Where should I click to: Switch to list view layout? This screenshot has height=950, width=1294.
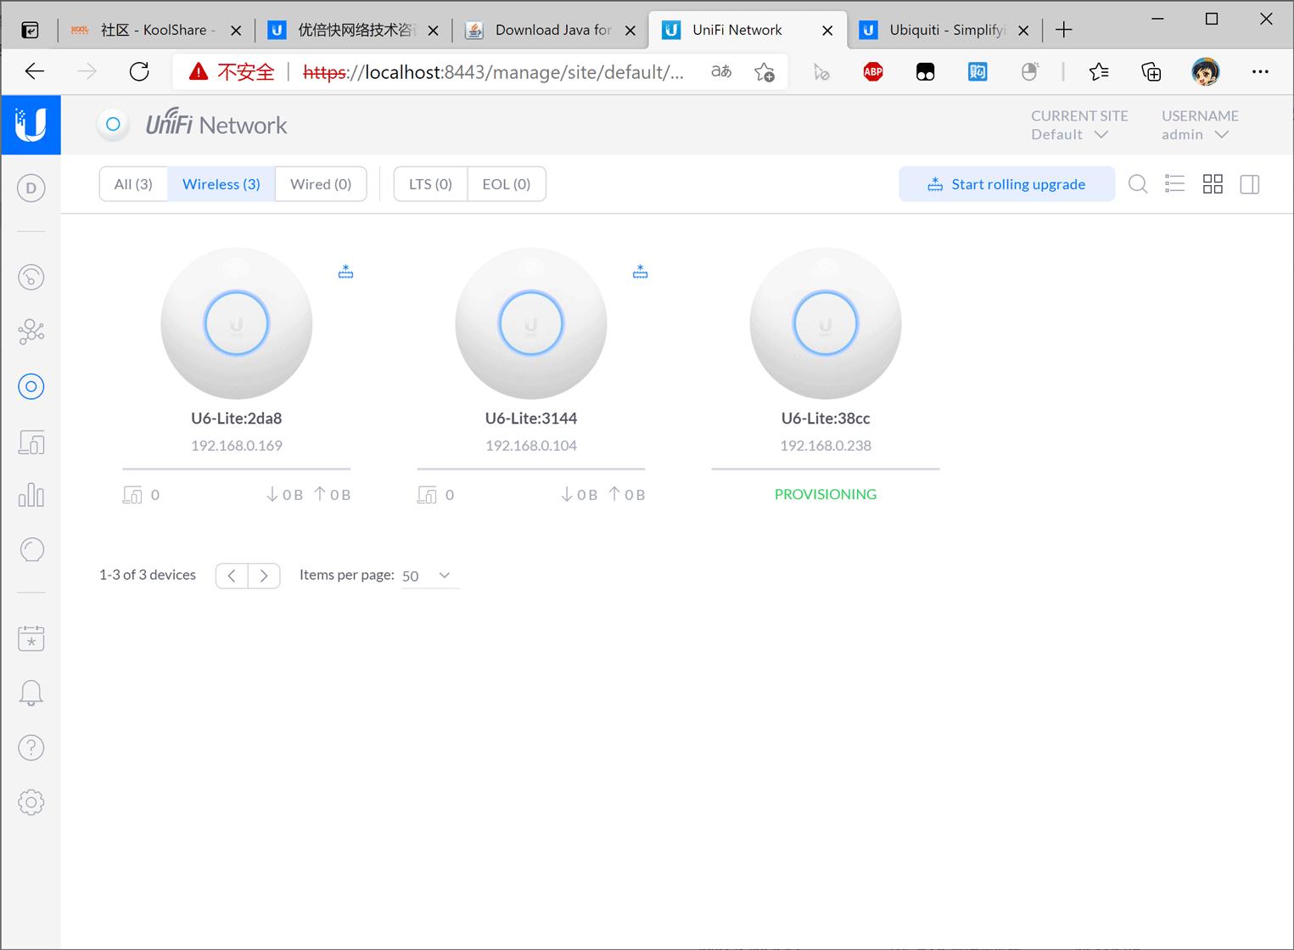tap(1174, 183)
